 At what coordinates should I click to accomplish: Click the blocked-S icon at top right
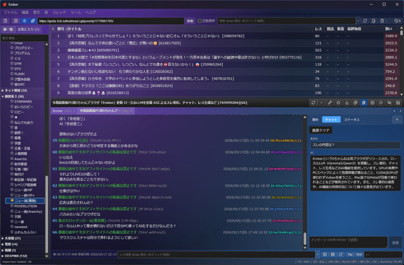[398, 21]
